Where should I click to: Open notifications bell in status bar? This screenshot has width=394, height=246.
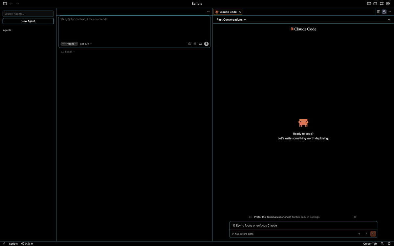pos(389,244)
